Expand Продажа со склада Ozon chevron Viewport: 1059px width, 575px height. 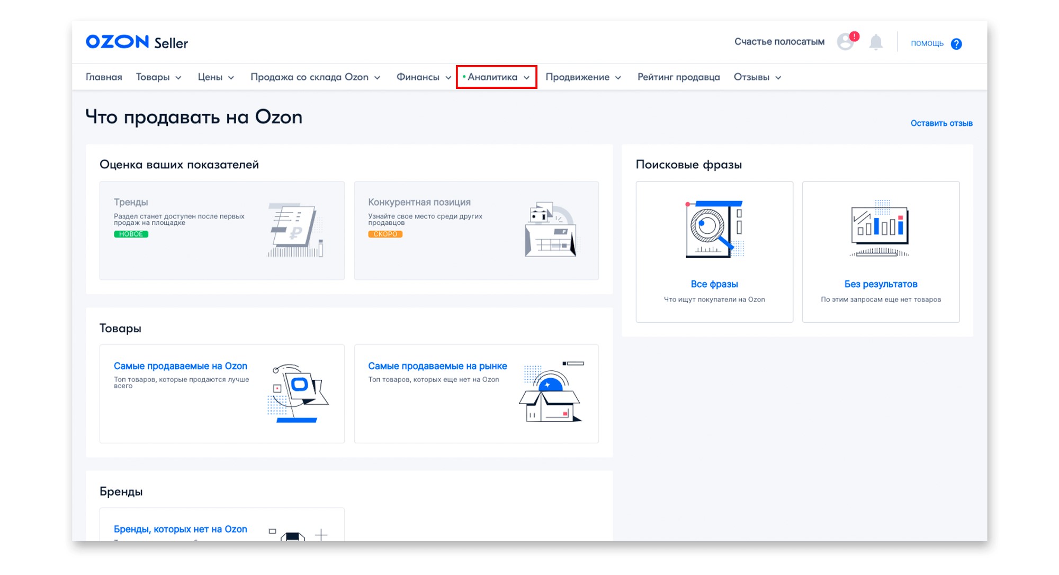(x=377, y=78)
